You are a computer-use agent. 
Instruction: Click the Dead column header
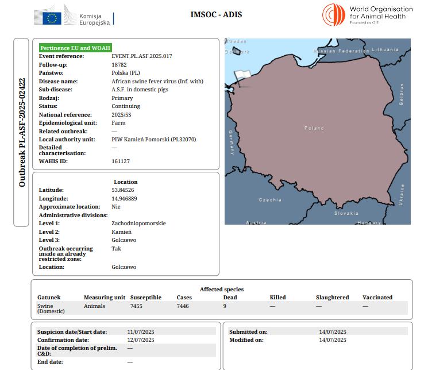pyautogui.click(x=230, y=297)
